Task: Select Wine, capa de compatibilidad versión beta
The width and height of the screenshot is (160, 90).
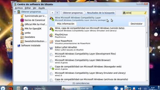Action: (x=97, y=29)
